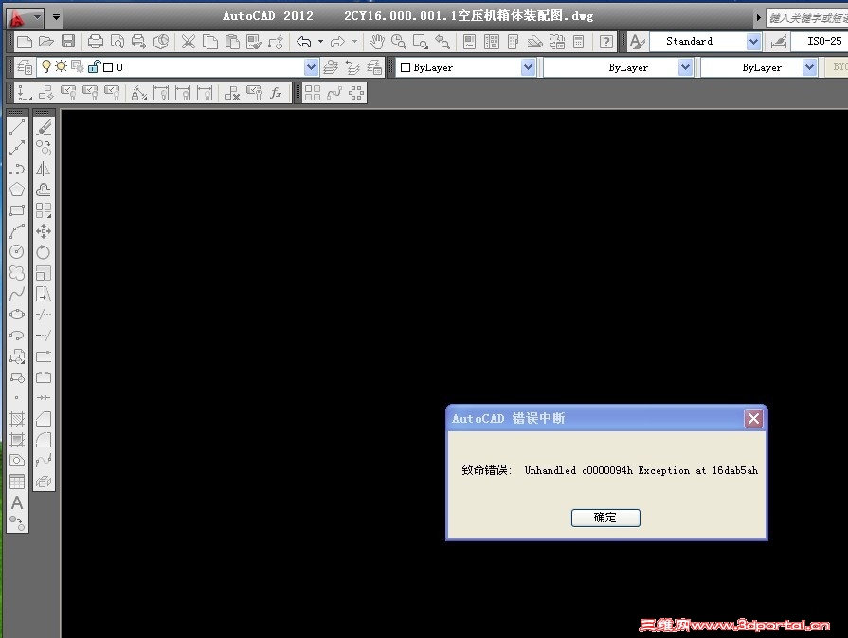
Task: Click the Plot printer icon
Action: click(95, 41)
